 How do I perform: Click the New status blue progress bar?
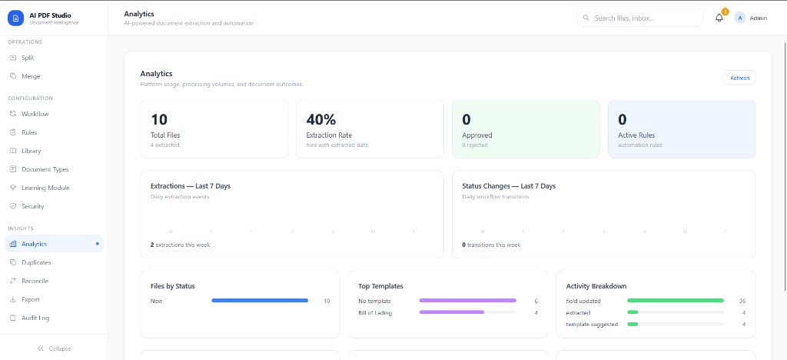pyautogui.click(x=260, y=301)
